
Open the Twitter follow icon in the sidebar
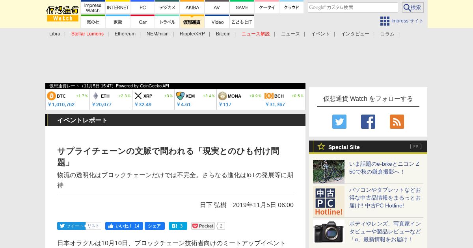click(x=339, y=122)
